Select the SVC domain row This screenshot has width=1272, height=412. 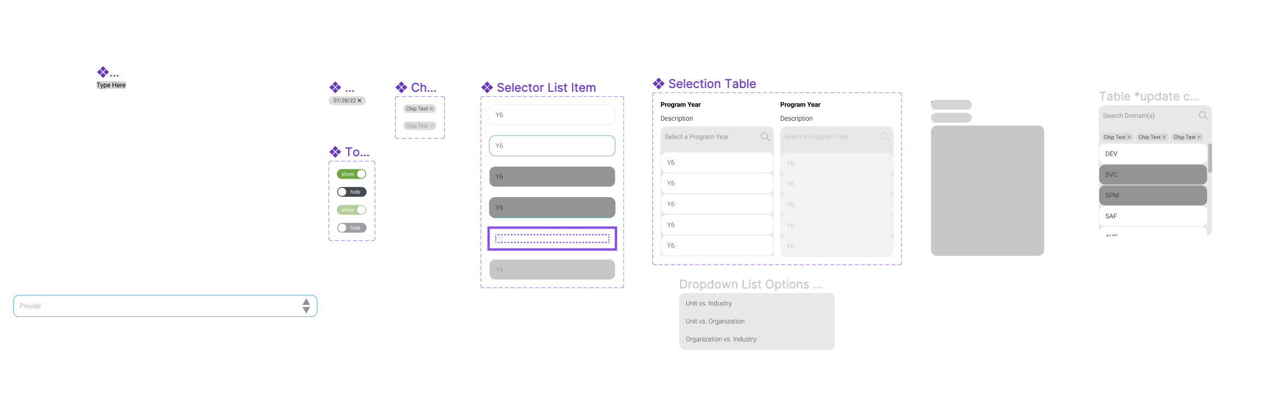[1152, 175]
